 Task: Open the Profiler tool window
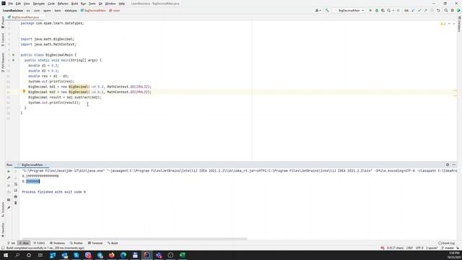(77, 243)
